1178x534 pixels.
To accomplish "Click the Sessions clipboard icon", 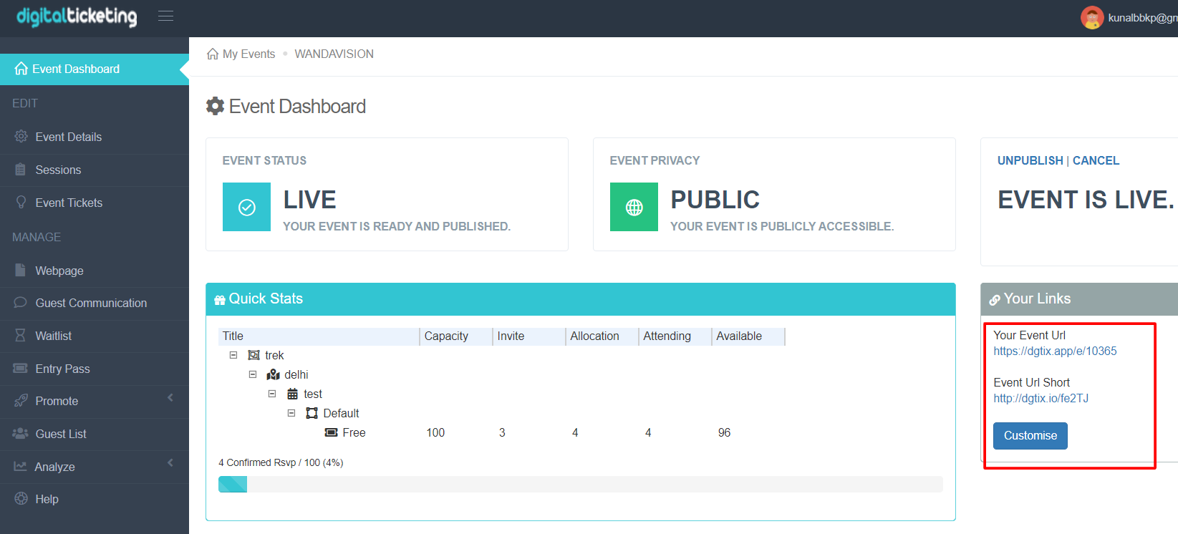I will (x=21, y=170).
